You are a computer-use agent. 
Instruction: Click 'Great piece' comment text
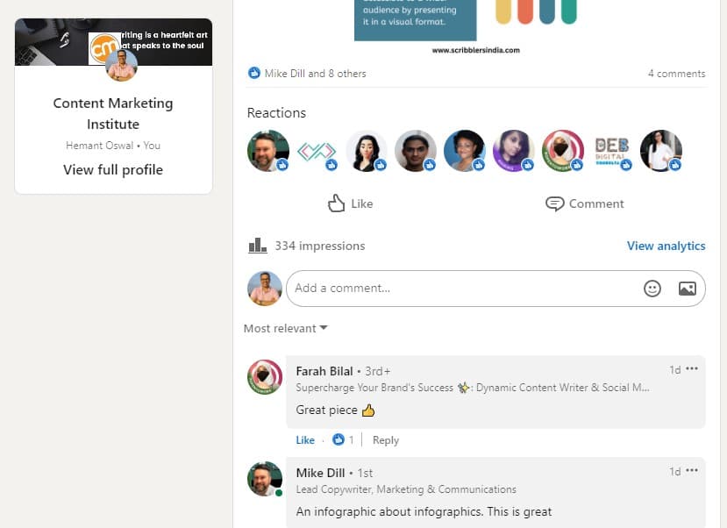point(326,410)
